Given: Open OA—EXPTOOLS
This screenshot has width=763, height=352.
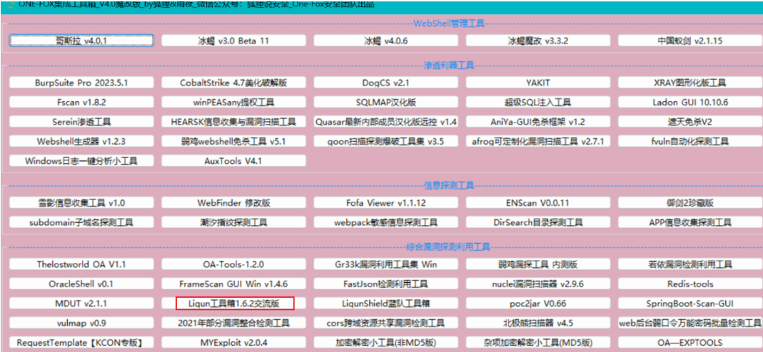Looking at the screenshot, I should (690, 342).
